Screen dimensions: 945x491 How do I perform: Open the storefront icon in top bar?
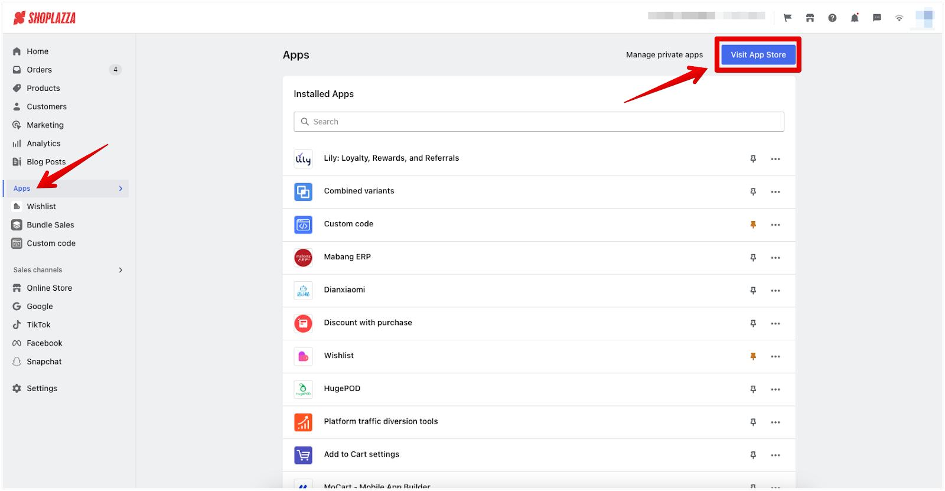(810, 18)
